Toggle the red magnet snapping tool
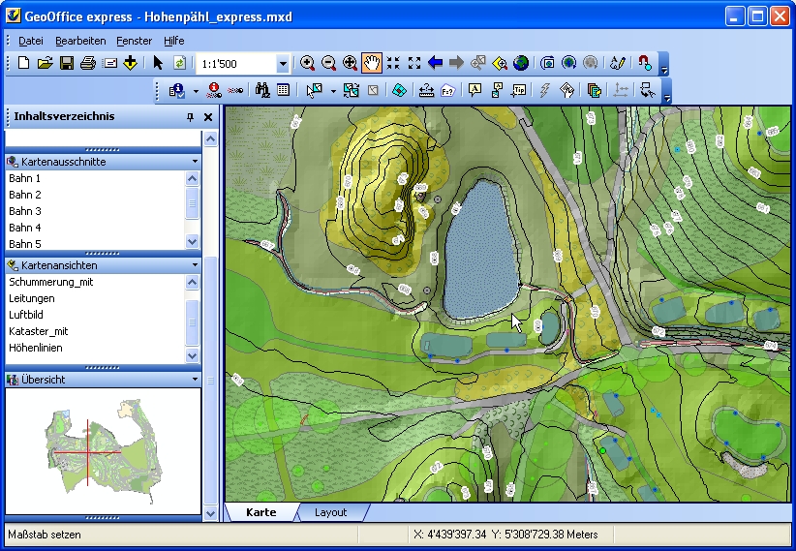Viewport: 796px width, 551px height. [645, 63]
